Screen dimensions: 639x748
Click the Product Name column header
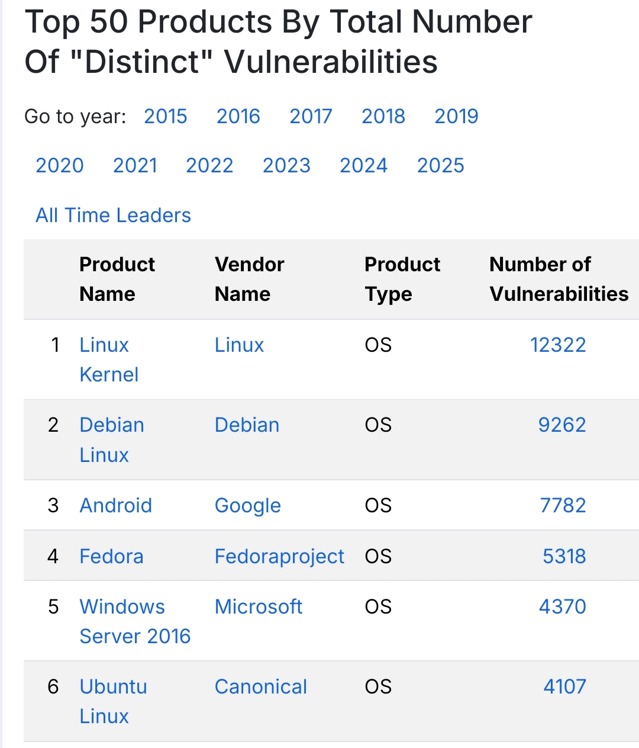pos(117,279)
